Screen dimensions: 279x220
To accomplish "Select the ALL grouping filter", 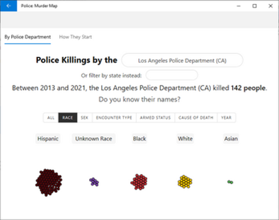I will pos(51,118).
